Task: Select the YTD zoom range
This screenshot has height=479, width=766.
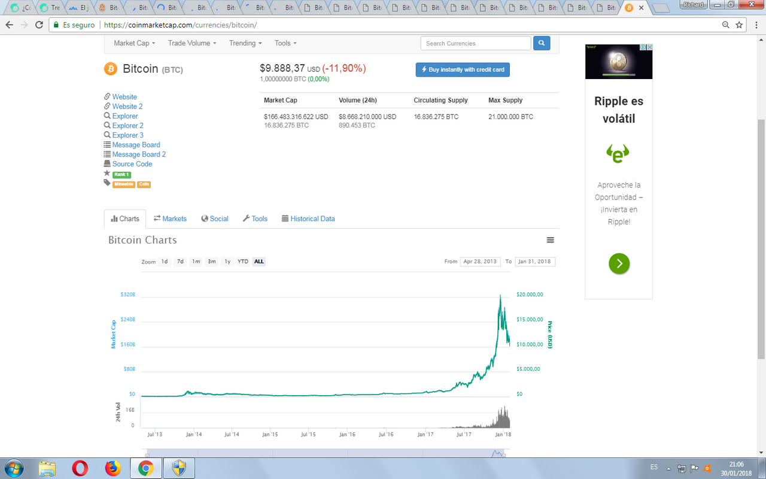Action: click(x=243, y=262)
